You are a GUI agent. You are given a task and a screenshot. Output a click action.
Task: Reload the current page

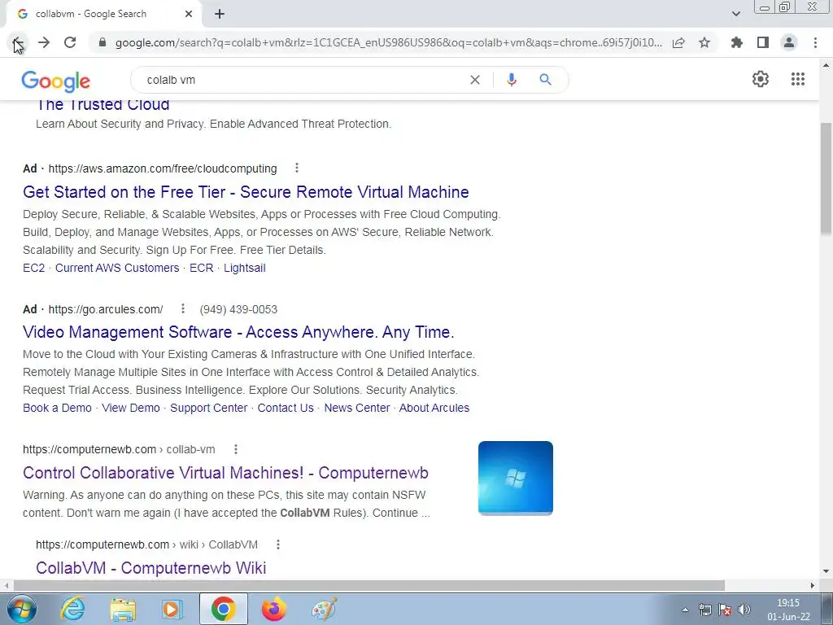point(70,42)
